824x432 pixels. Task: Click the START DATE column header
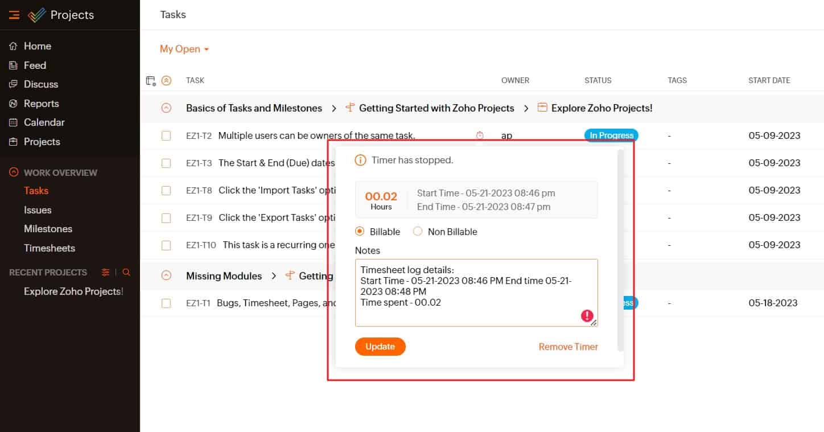[x=769, y=81]
